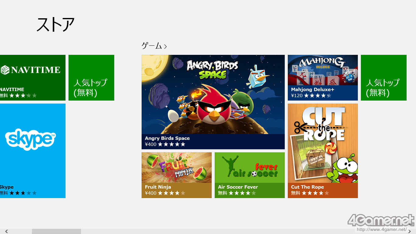
Task: Expand the ゲーム category with chevron
Action: [154, 46]
